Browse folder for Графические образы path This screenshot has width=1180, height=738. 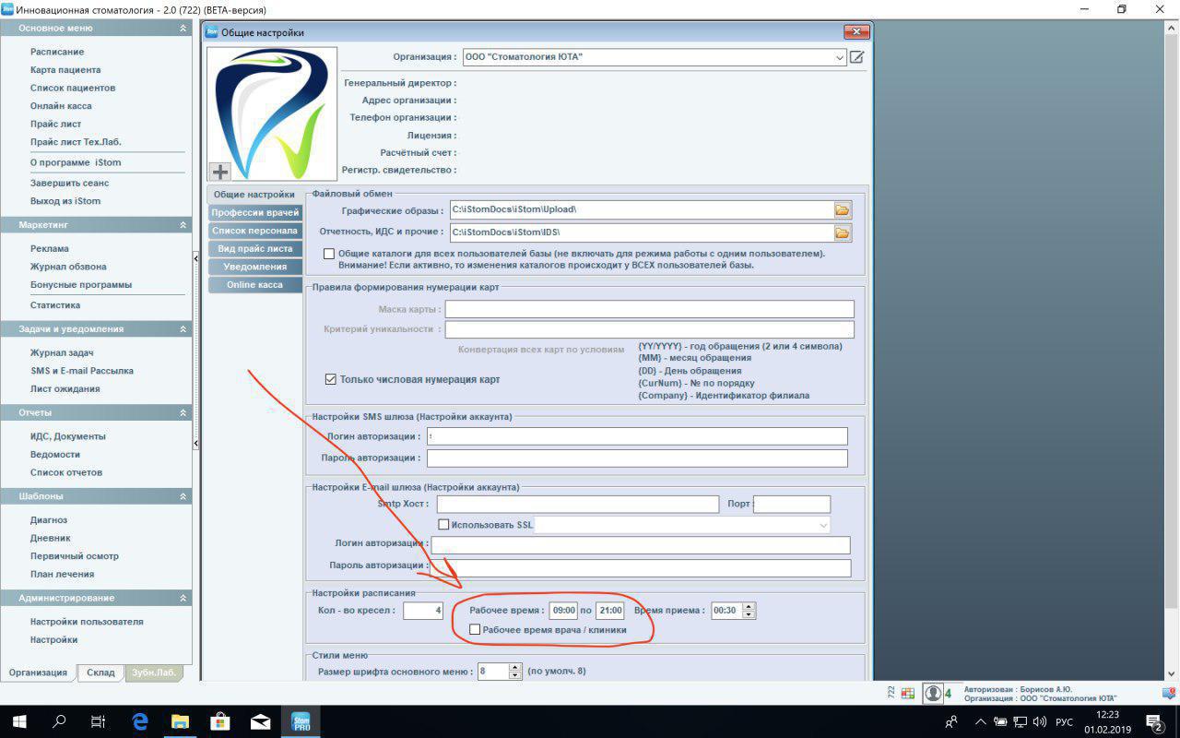pyautogui.click(x=842, y=210)
